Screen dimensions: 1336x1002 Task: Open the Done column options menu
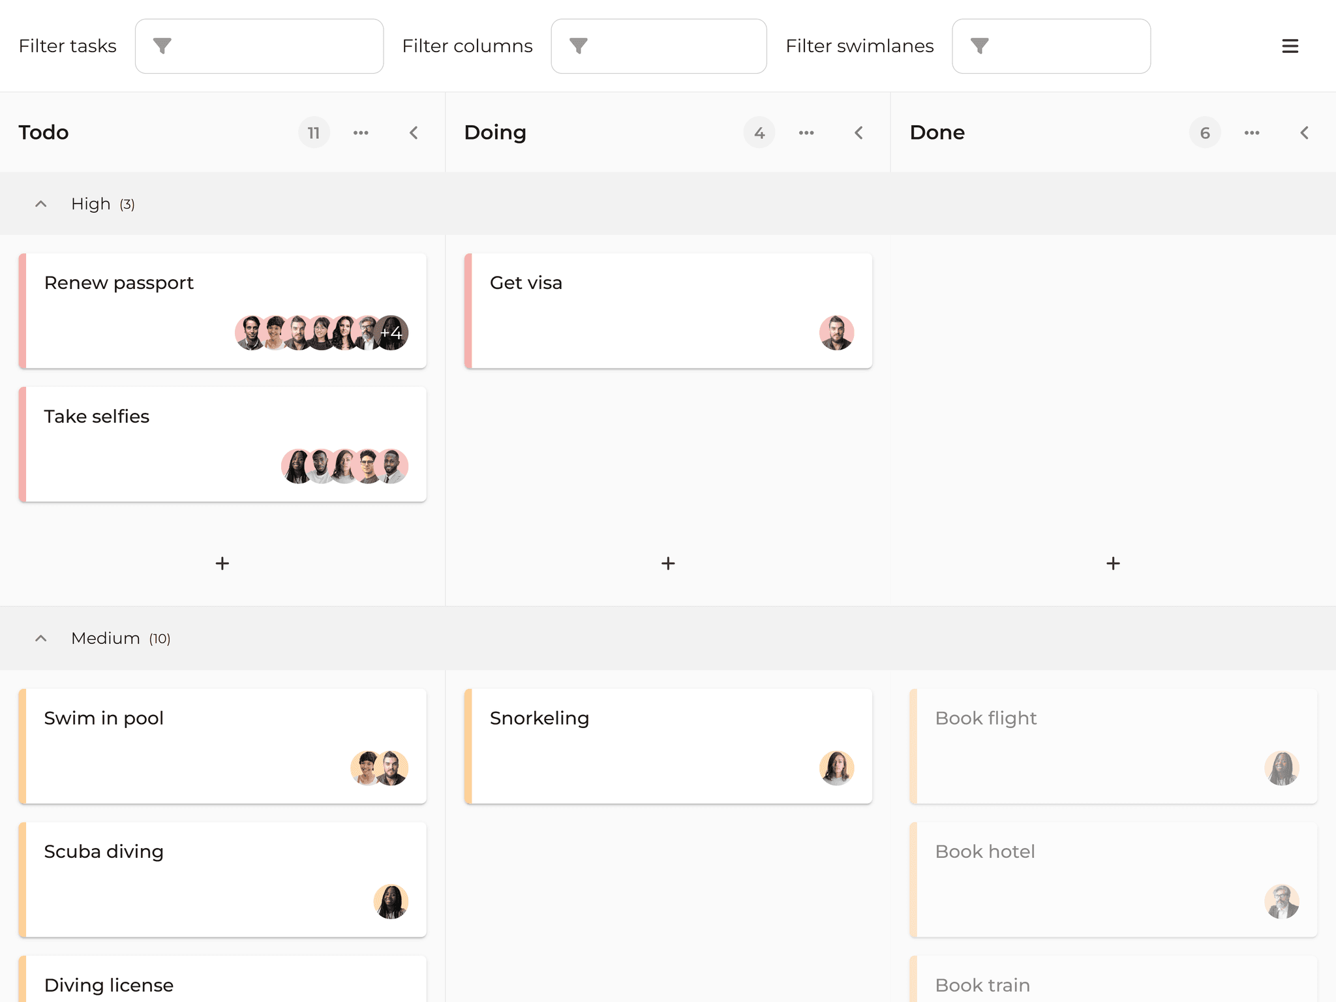[1252, 132]
